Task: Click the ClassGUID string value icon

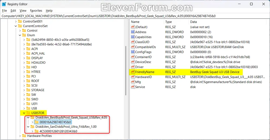Action: pos(133,42)
